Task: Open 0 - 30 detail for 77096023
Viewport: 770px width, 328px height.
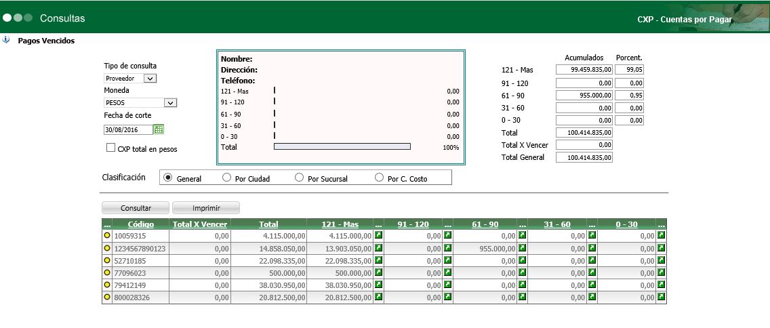Action: (662, 272)
